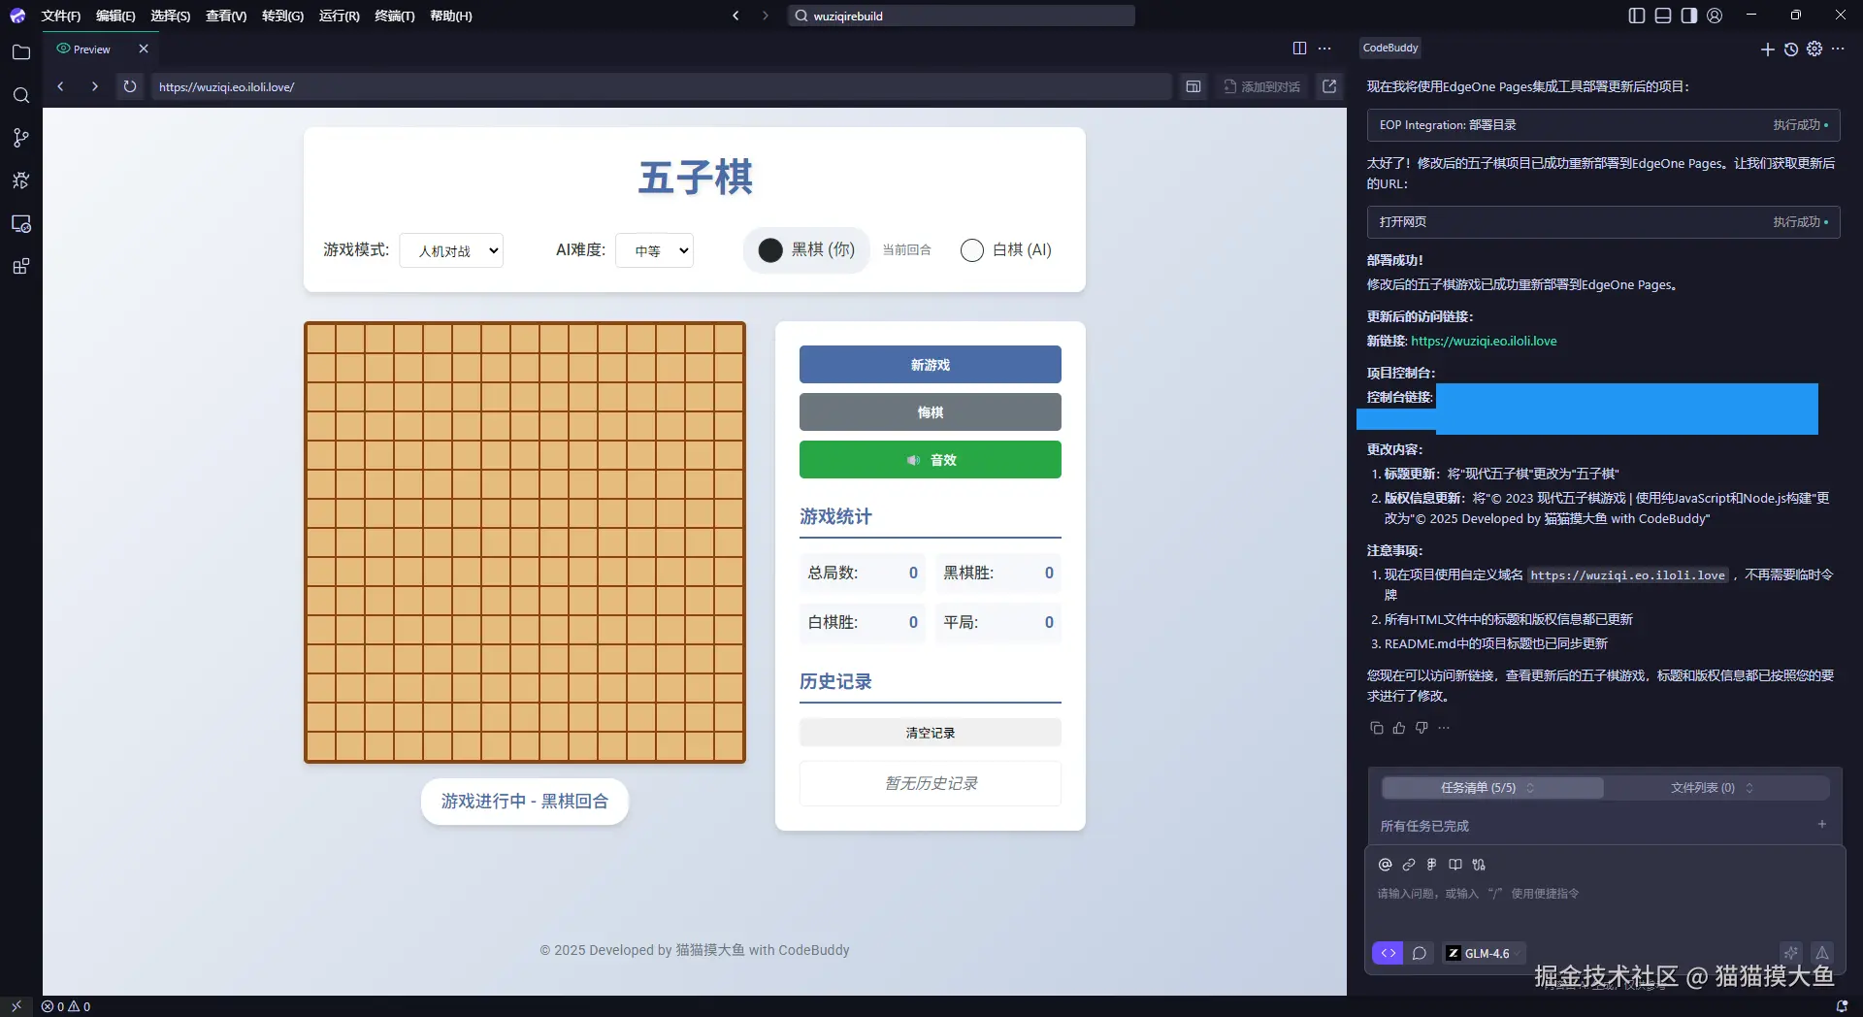Open the CodeBuddy settings gear

(1814, 49)
